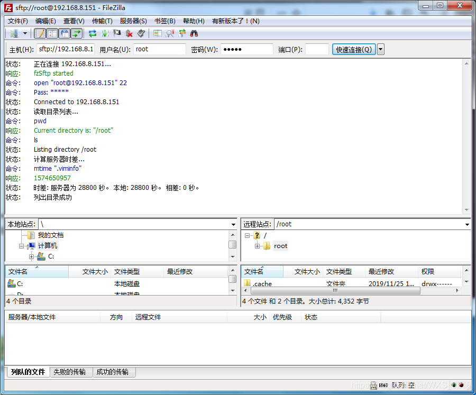This screenshot has width=476, height=395.
Task: Open the 传输(T) menu
Action: 102,21
